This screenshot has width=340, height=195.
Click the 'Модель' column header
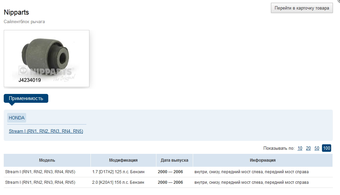tap(47, 160)
